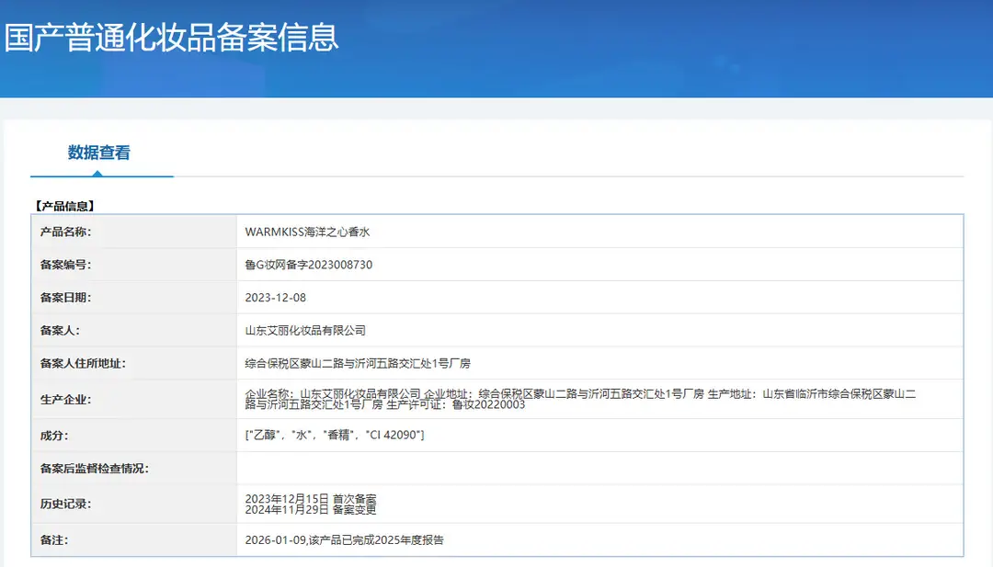Click the 2023年12月15日 首次备案 history entry

[311, 499]
